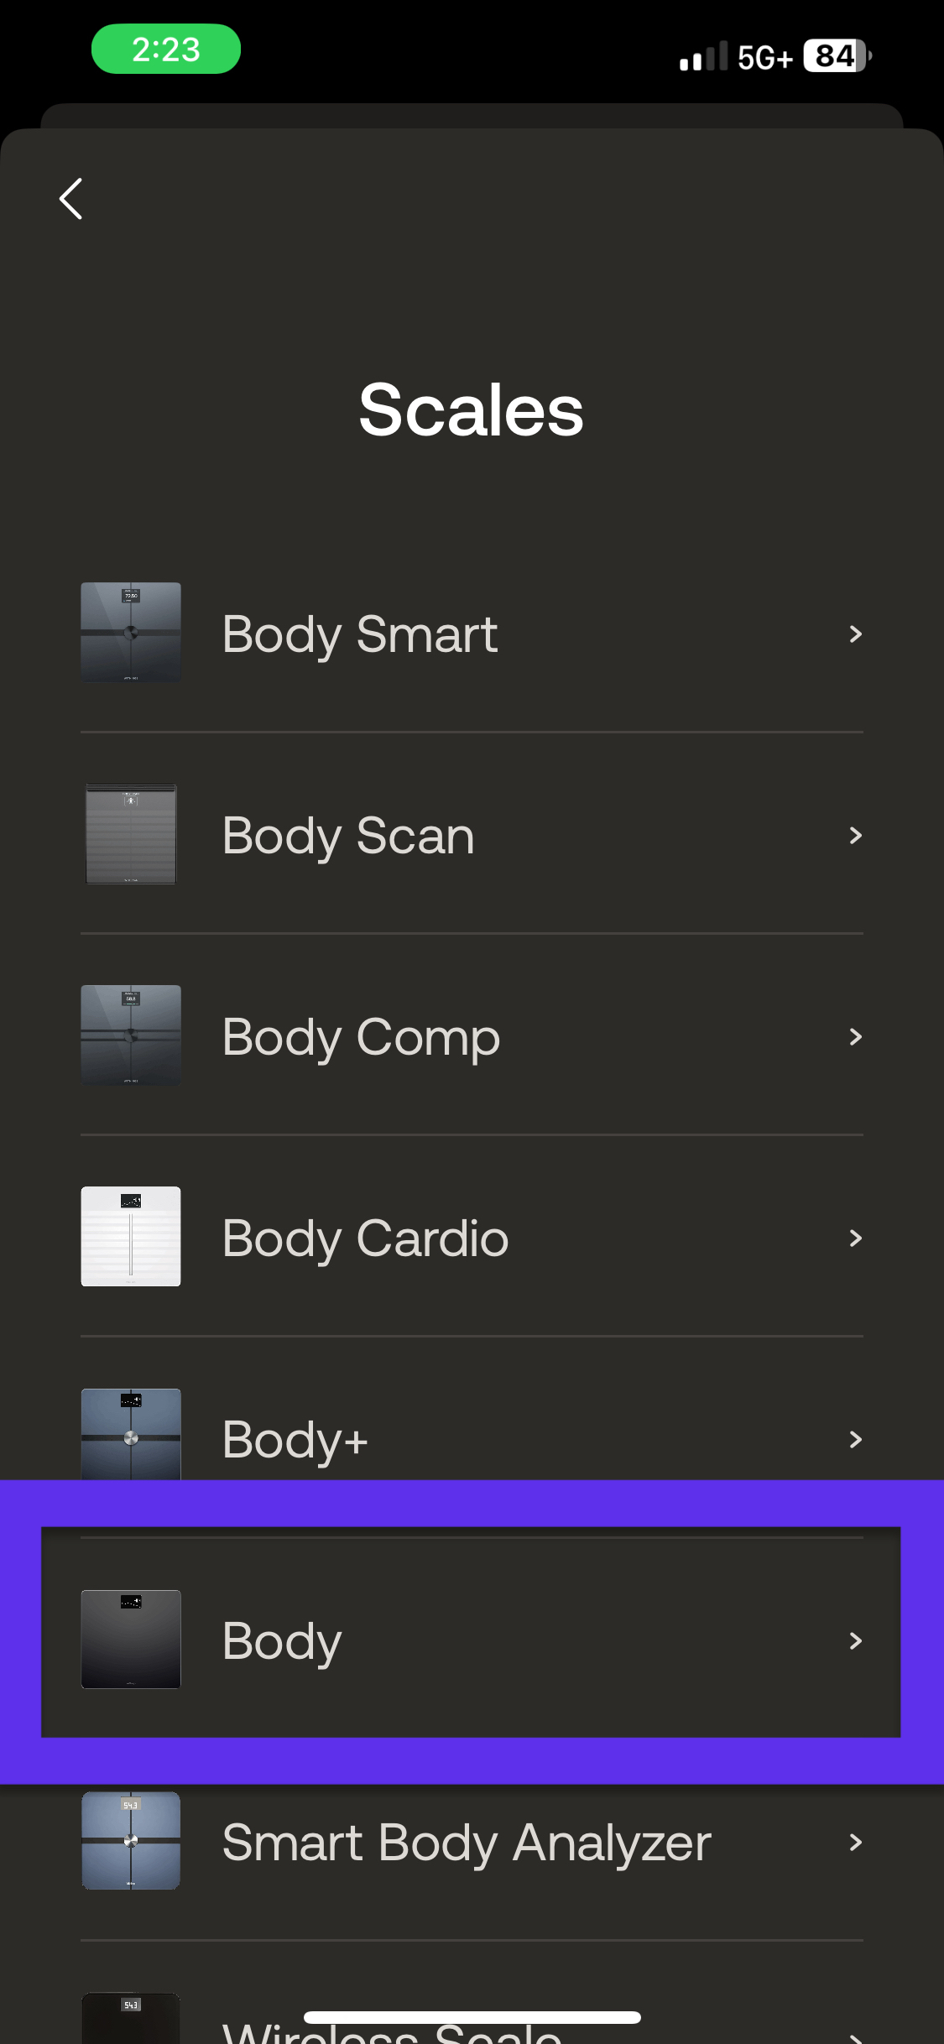Screen dimensions: 944x2044
Task: Tap the white Body Cardio scale image
Action: 131,1237
